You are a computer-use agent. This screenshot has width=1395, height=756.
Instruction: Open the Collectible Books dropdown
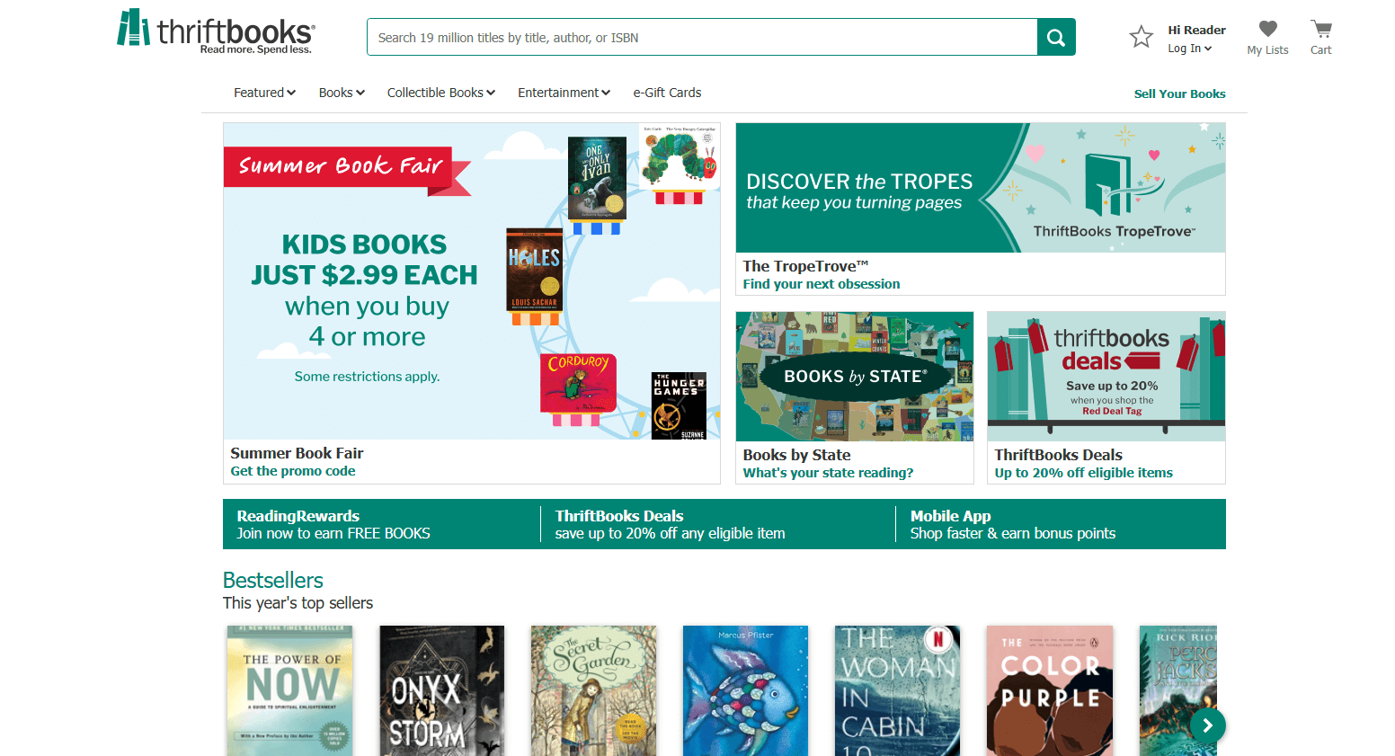point(440,93)
